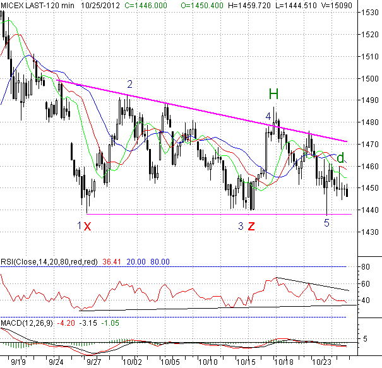382x368 pixels.
Task: Click the 'MICEX LAST-120 min' chart title
Action: coord(37,5)
